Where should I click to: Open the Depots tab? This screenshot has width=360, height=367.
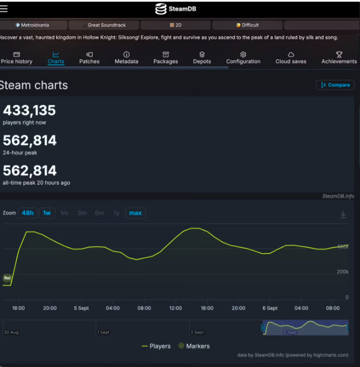[x=202, y=58]
